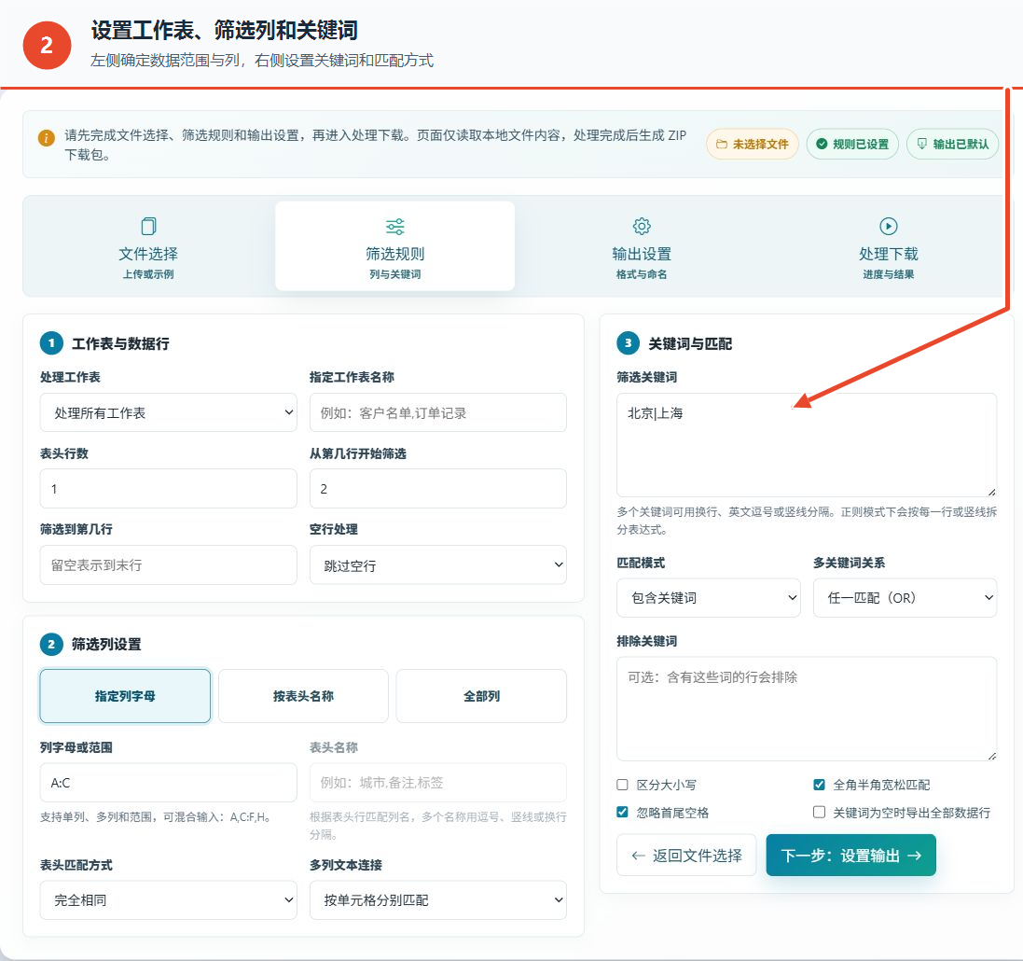The width and height of the screenshot is (1023, 961).
Task: Click the play icon above 处理下载
Action: pyautogui.click(x=888, y=226)
